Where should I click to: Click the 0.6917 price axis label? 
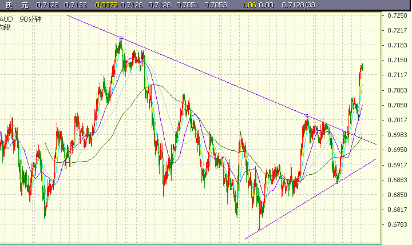(397, 165)
